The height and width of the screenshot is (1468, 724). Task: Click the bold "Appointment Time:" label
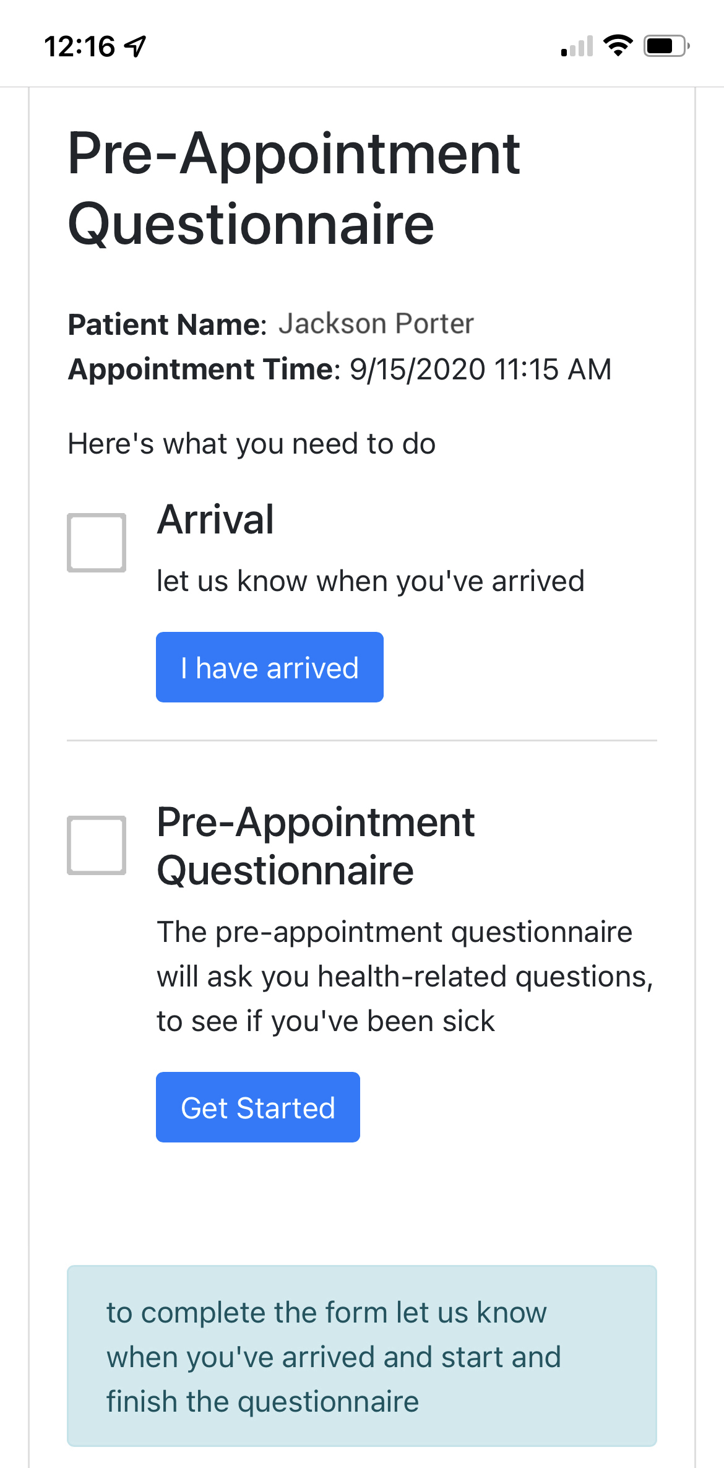(x=204, y=369)
